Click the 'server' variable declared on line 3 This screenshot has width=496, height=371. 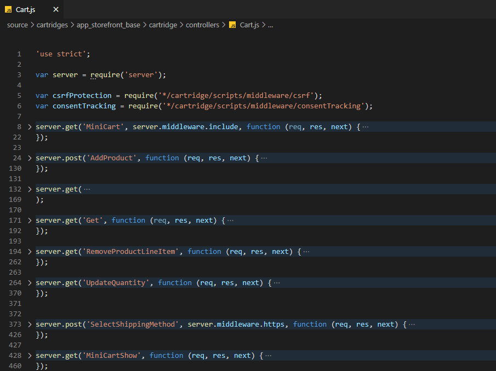[65, 75]
